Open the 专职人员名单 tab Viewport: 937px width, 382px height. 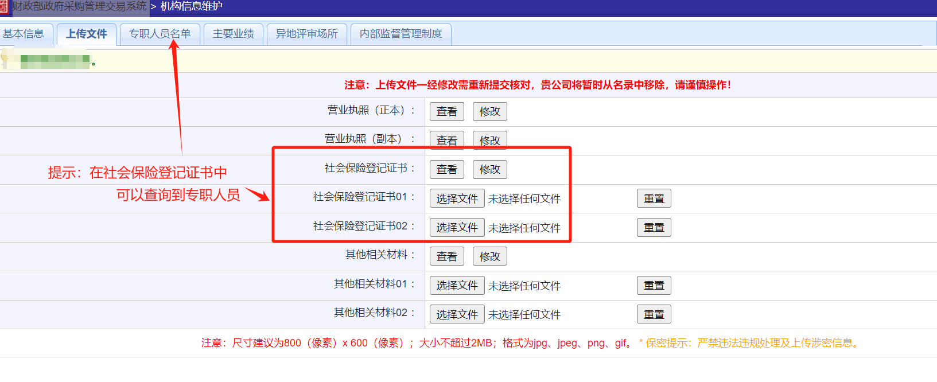[160, 34]
